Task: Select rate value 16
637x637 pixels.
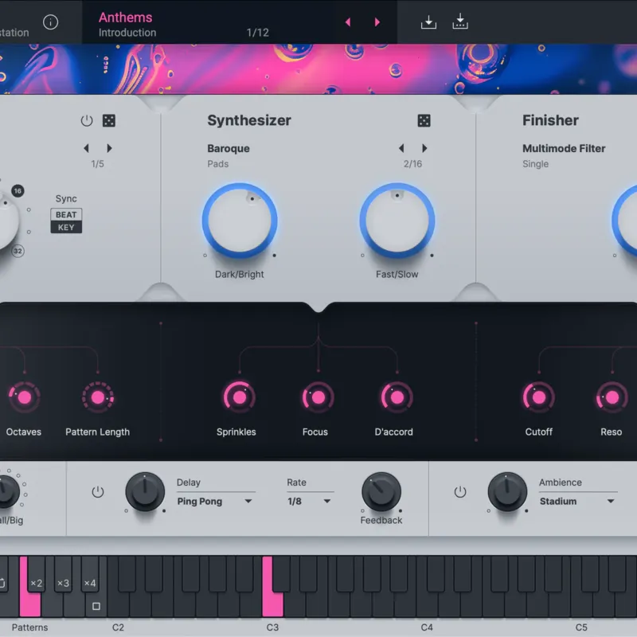Action: click(x=18, y=191)
